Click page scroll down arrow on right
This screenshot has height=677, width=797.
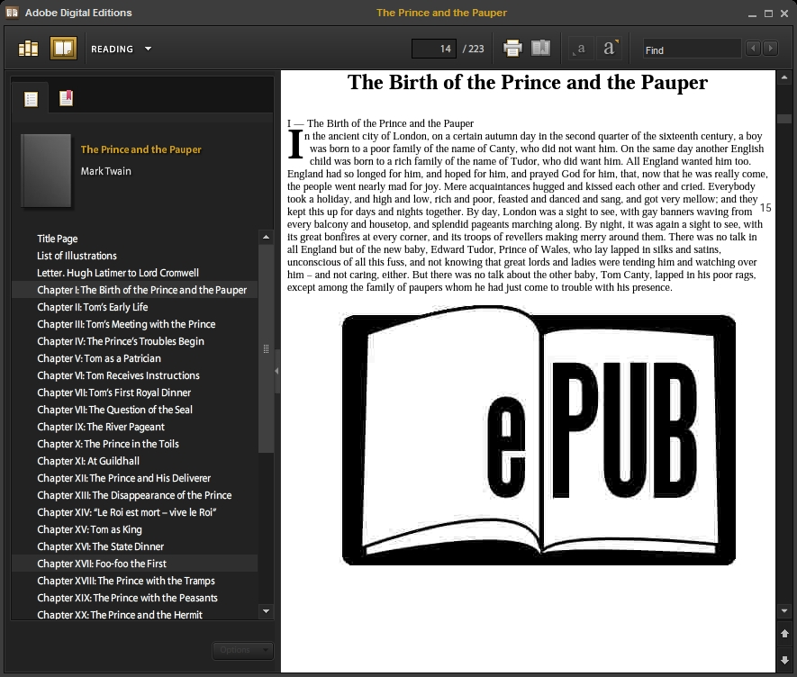coord(784,611)
